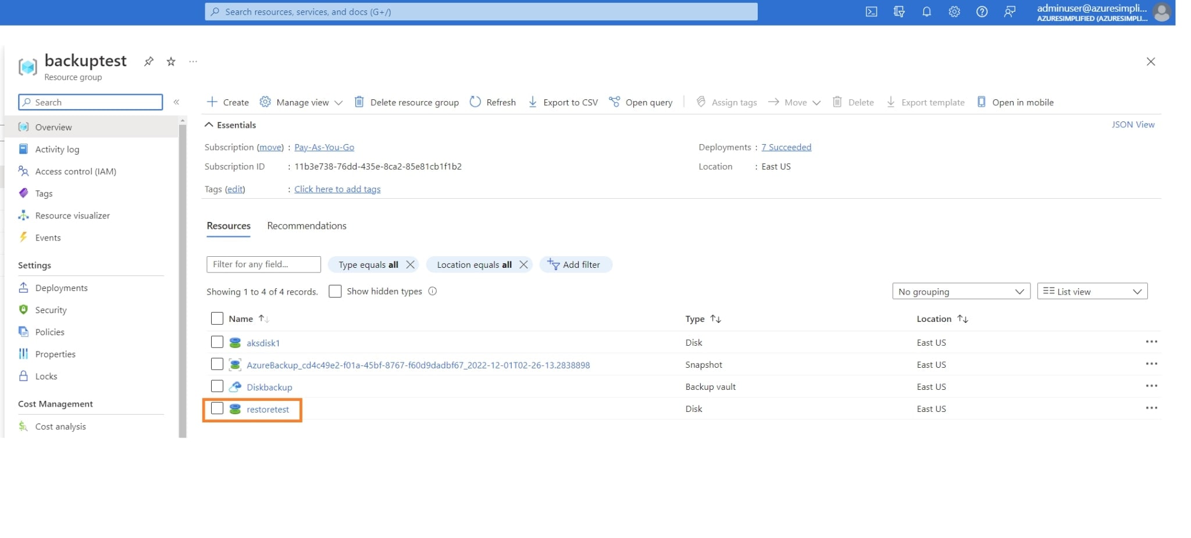Screen dimensions: 1191x538
Task: Tick the select-all Name header checkbox
Action: [217, 318]
